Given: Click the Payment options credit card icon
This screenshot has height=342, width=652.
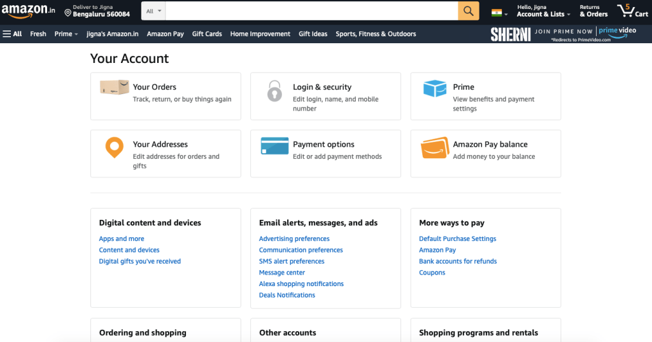Looking at the screenshot, I should tap(274, 146).
